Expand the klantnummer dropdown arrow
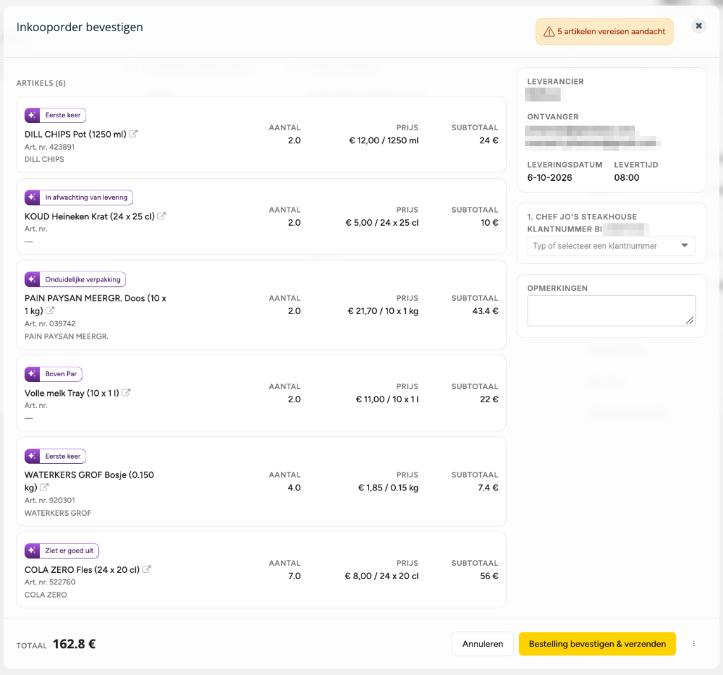 pos(685,246)
